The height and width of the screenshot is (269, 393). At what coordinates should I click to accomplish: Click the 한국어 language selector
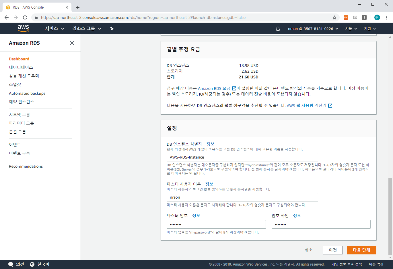(43, 264)
